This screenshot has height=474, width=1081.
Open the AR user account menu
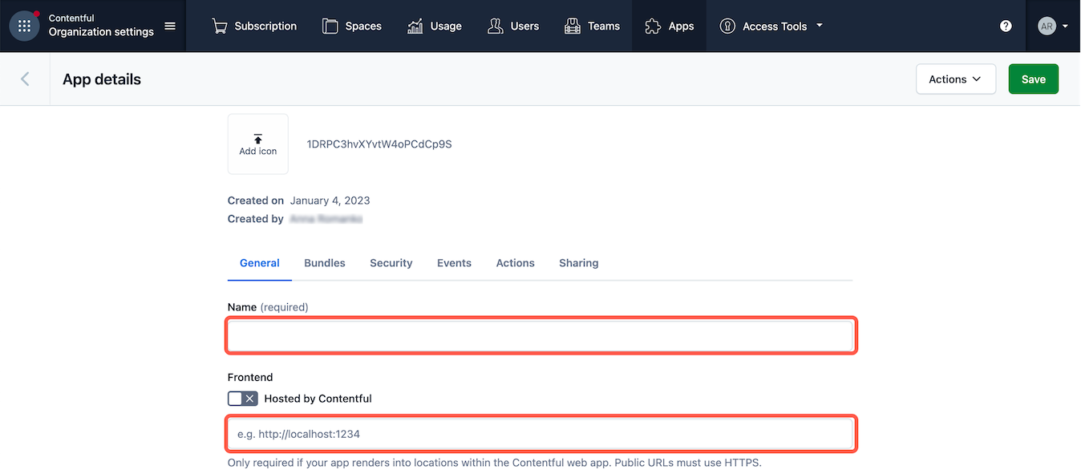pos(1052,26)
